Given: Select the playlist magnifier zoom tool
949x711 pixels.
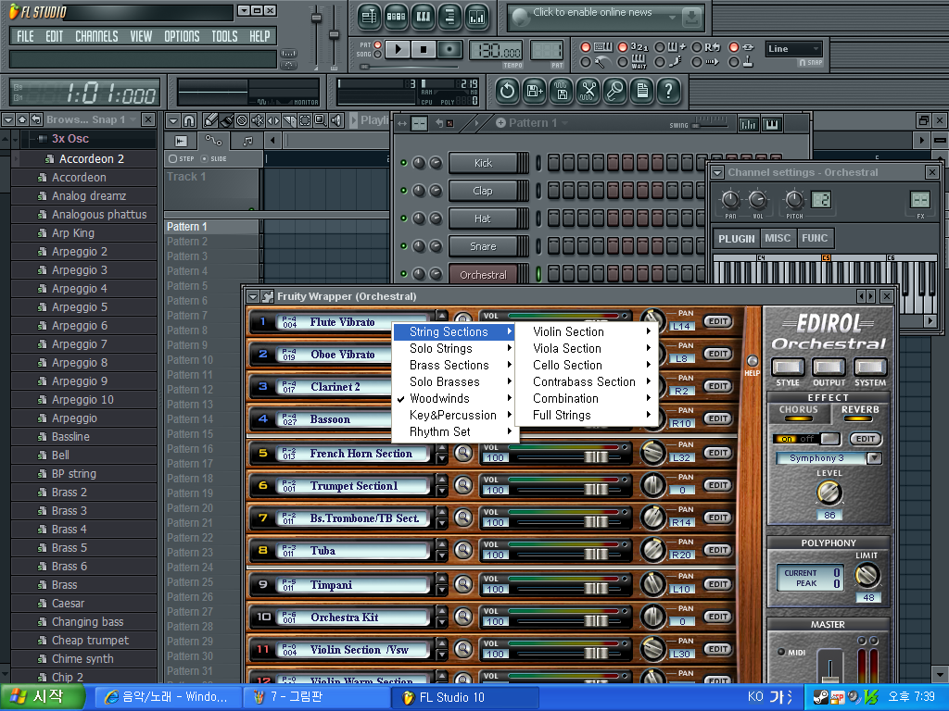Looking at the screenshot, I should [x=321, y=120].
